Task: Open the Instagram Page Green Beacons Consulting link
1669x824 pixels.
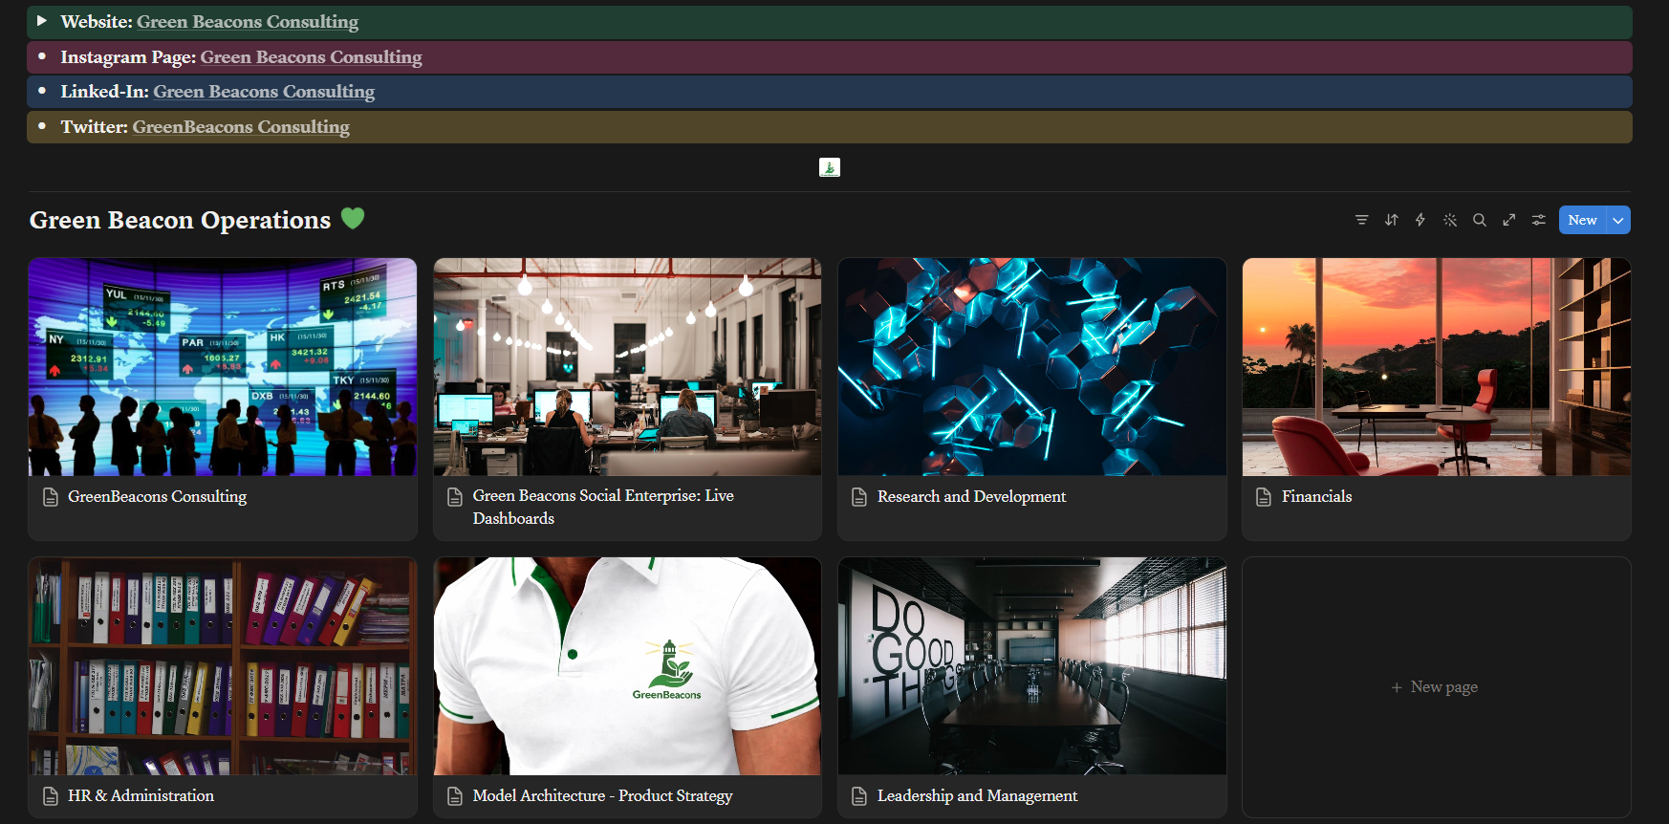Action: (311, 56)
